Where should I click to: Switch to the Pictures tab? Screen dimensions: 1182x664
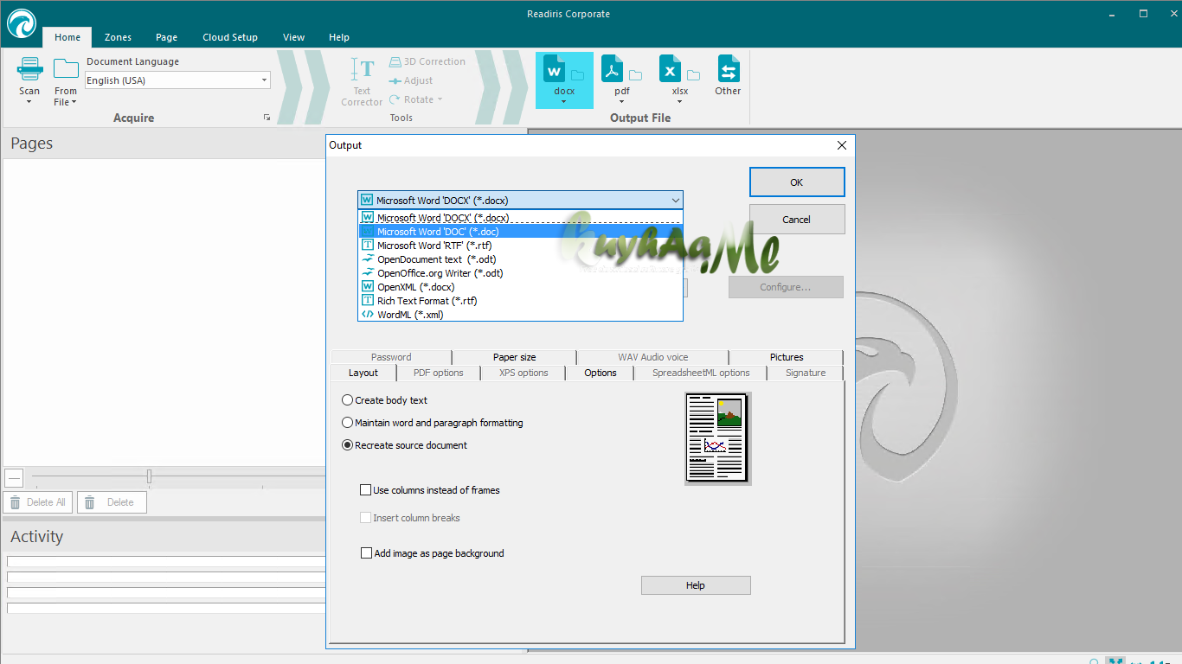787,357
